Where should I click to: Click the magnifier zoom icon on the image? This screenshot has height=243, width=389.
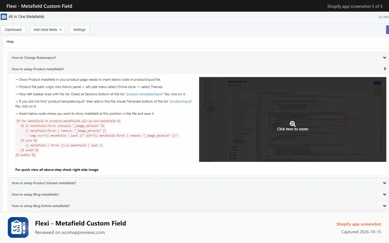[292, 124]
